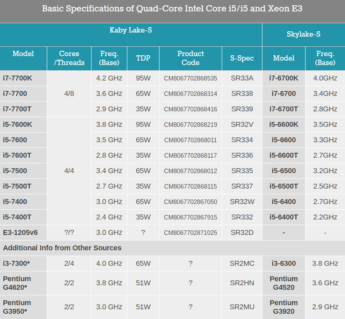345x319 pixels.
Task: Select the Kaby Lake-S header
Action: point(131,35)
